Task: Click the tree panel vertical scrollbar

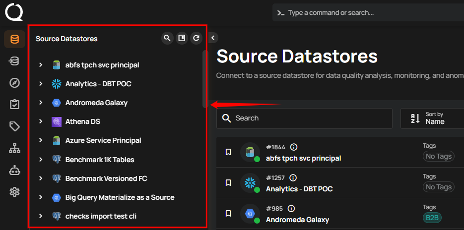Action: point(204,79)
